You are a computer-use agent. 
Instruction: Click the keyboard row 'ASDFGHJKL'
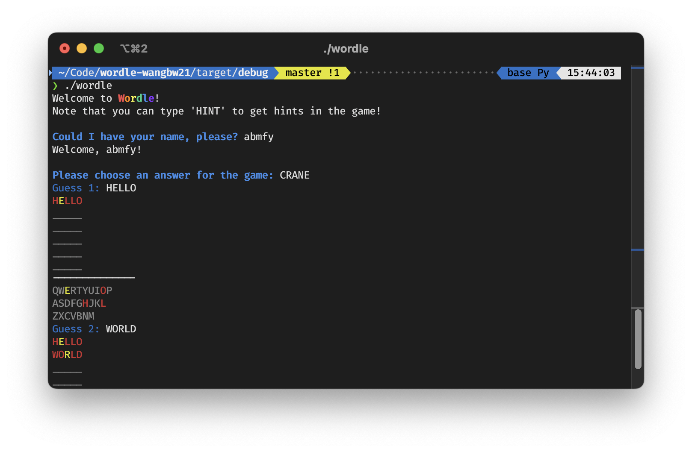point(79,303)
